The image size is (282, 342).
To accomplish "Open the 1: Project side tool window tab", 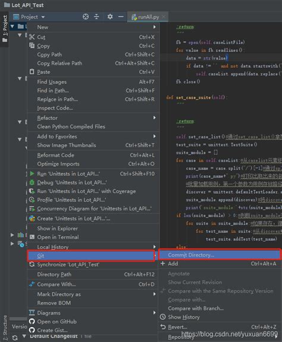I will 5,29.
